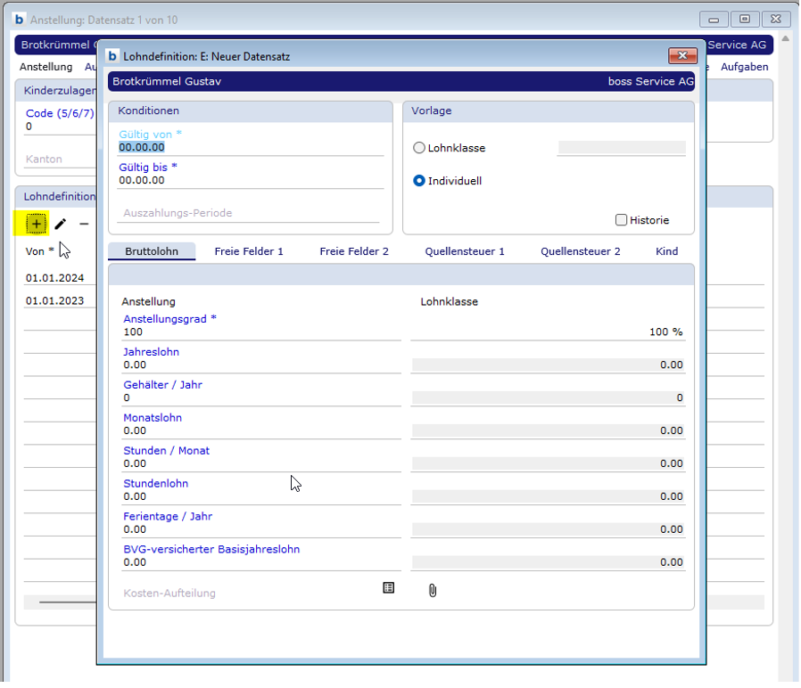Open the Aufgaben menu item
Image resolution: width=801 pixels, height=688 pixels.
[x=744, y=67]
